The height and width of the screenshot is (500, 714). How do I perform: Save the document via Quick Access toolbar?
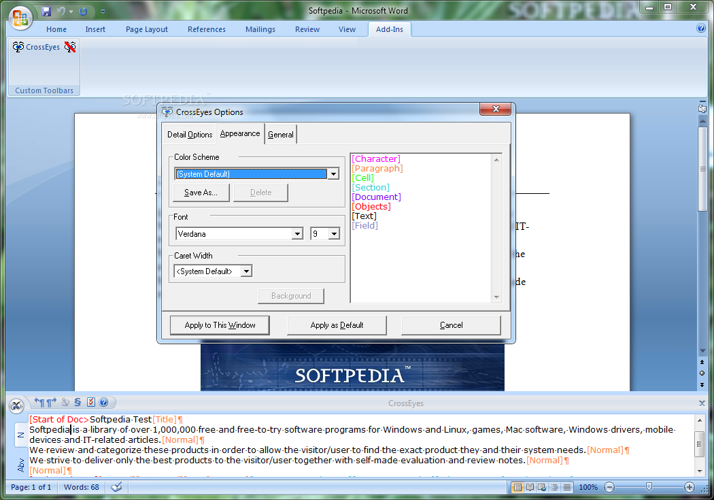click(x=46, y=12)
